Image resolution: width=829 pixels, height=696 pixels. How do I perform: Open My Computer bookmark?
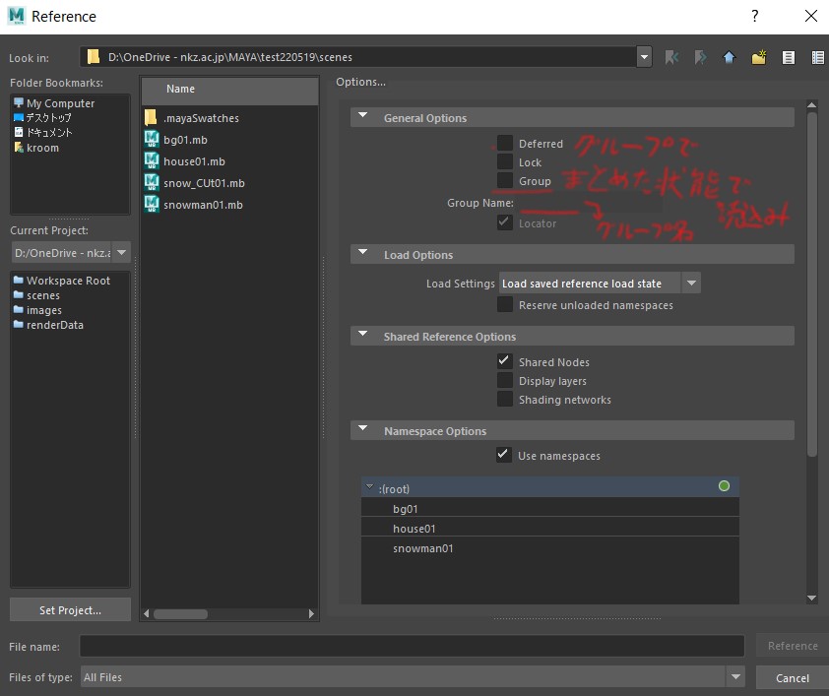click(54, 103)
